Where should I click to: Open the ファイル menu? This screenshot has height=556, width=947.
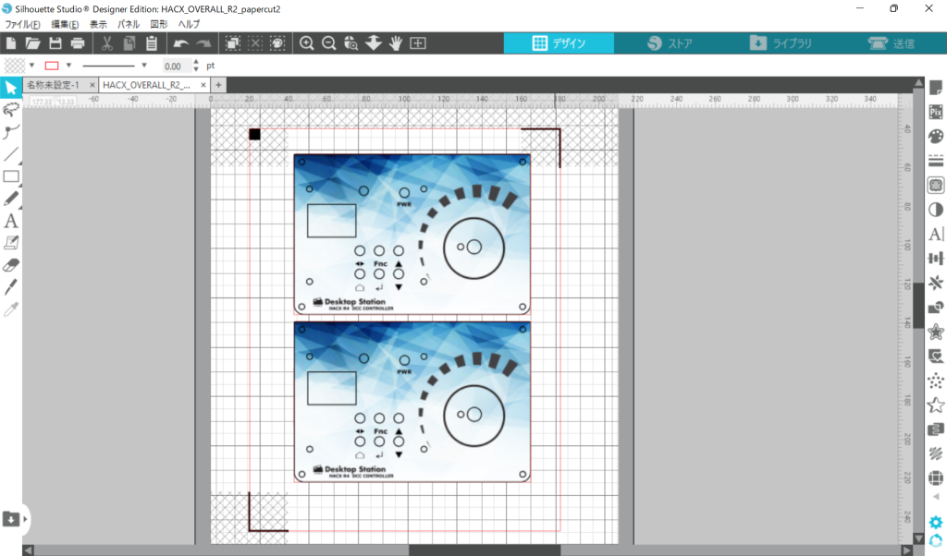tap(23, 24)
